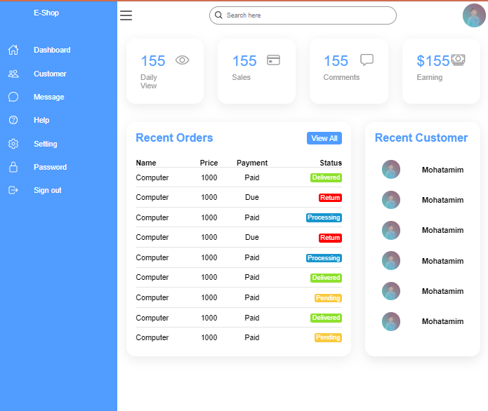Open the Message chat bubble icon
The width and height of the screenshot is (488, 411).
click(13, 97)
